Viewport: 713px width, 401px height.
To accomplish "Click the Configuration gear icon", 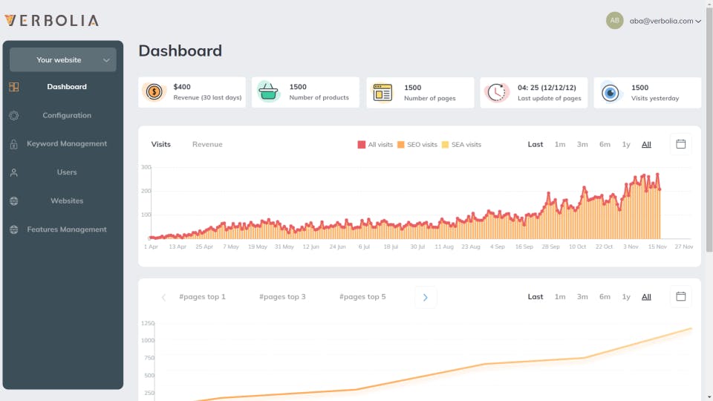I will click(x=14, y=116).
